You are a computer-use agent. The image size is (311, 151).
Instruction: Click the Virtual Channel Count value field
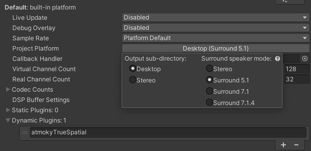click(x=297, y=69)
